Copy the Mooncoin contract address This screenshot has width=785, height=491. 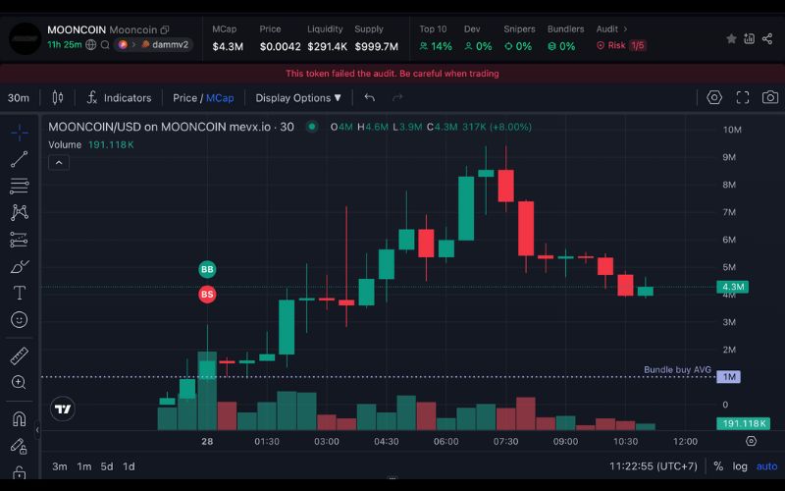point(165,30)
